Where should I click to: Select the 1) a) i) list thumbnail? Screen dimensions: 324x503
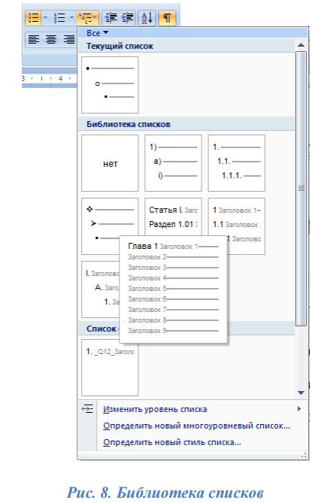(173, 163)
